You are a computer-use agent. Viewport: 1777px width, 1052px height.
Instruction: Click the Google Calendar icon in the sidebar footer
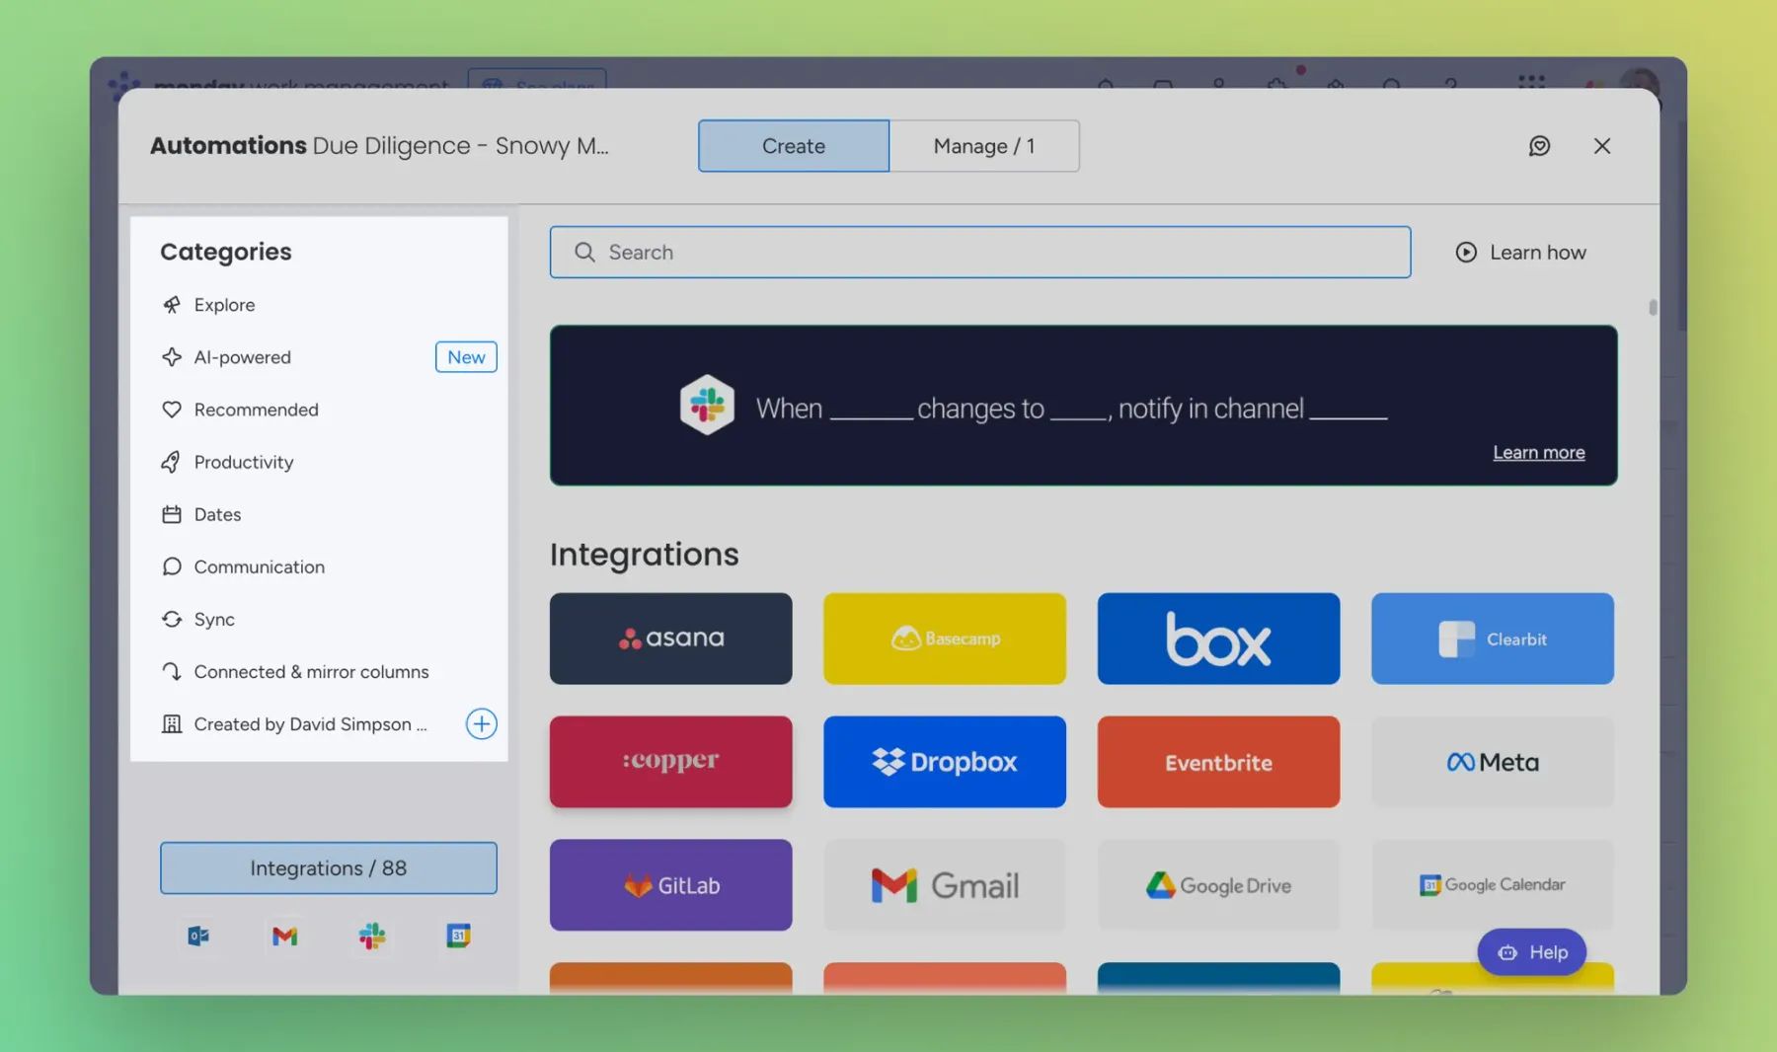[458, 936]
